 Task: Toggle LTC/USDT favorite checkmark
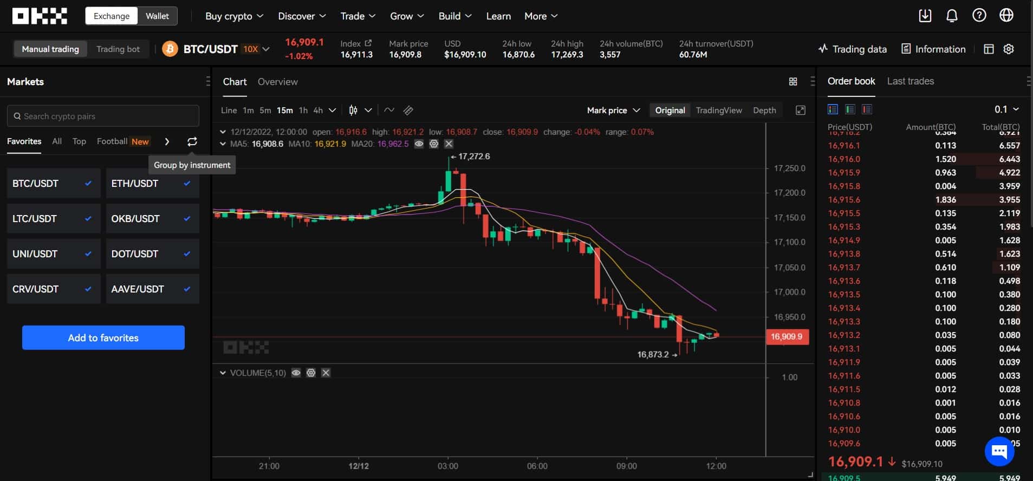[88, 219]
